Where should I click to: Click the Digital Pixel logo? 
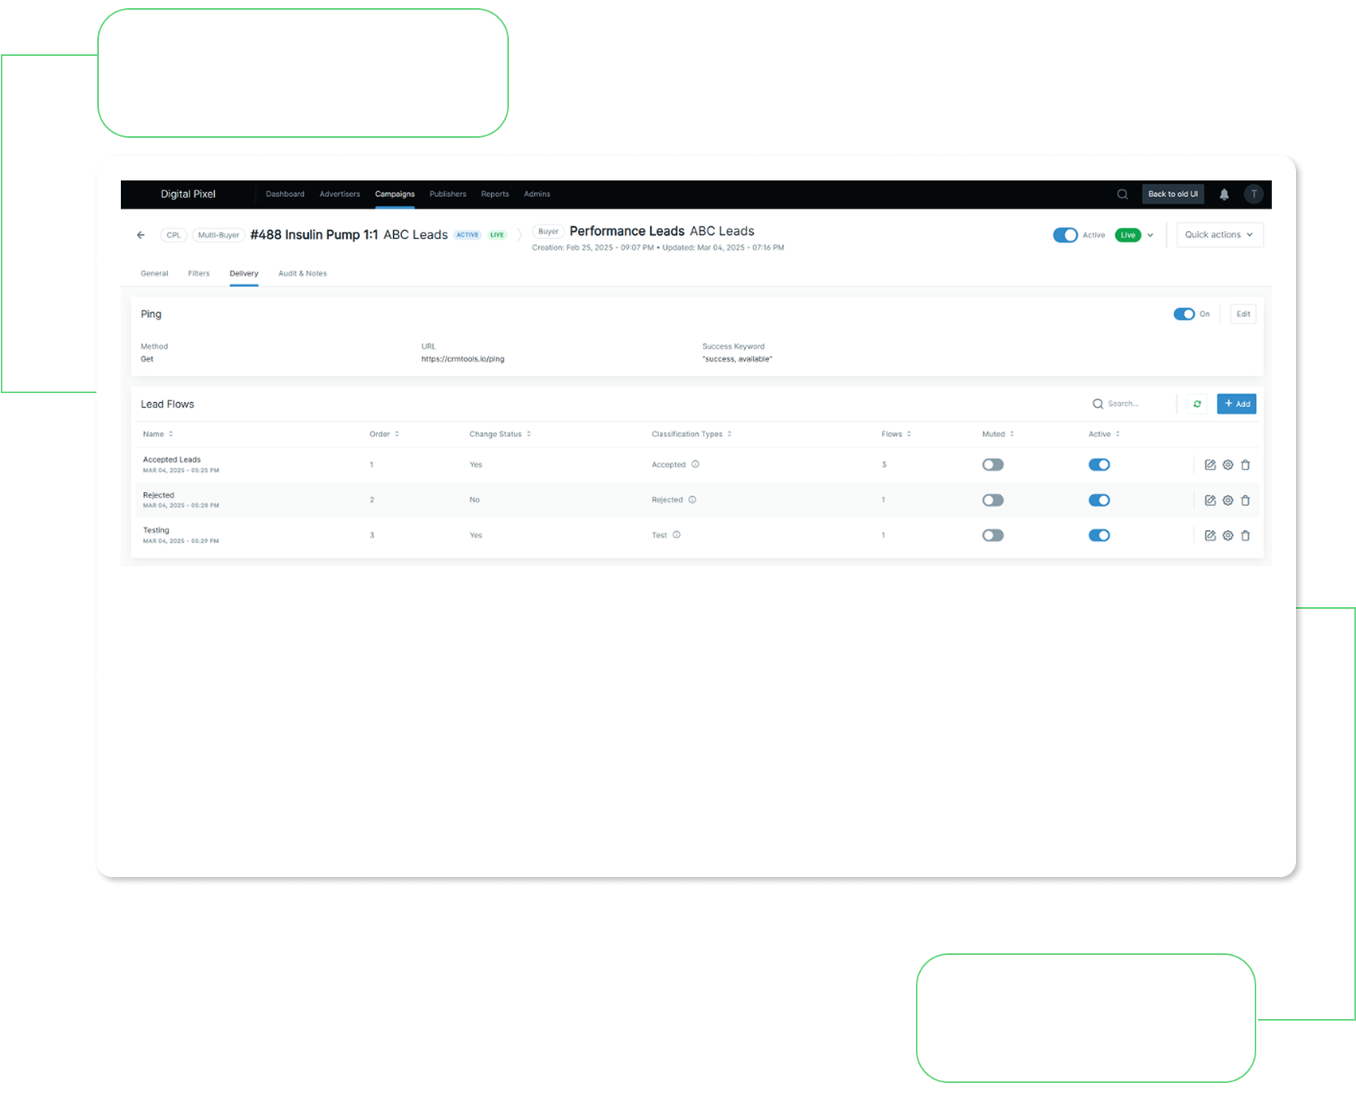(188, 195)
